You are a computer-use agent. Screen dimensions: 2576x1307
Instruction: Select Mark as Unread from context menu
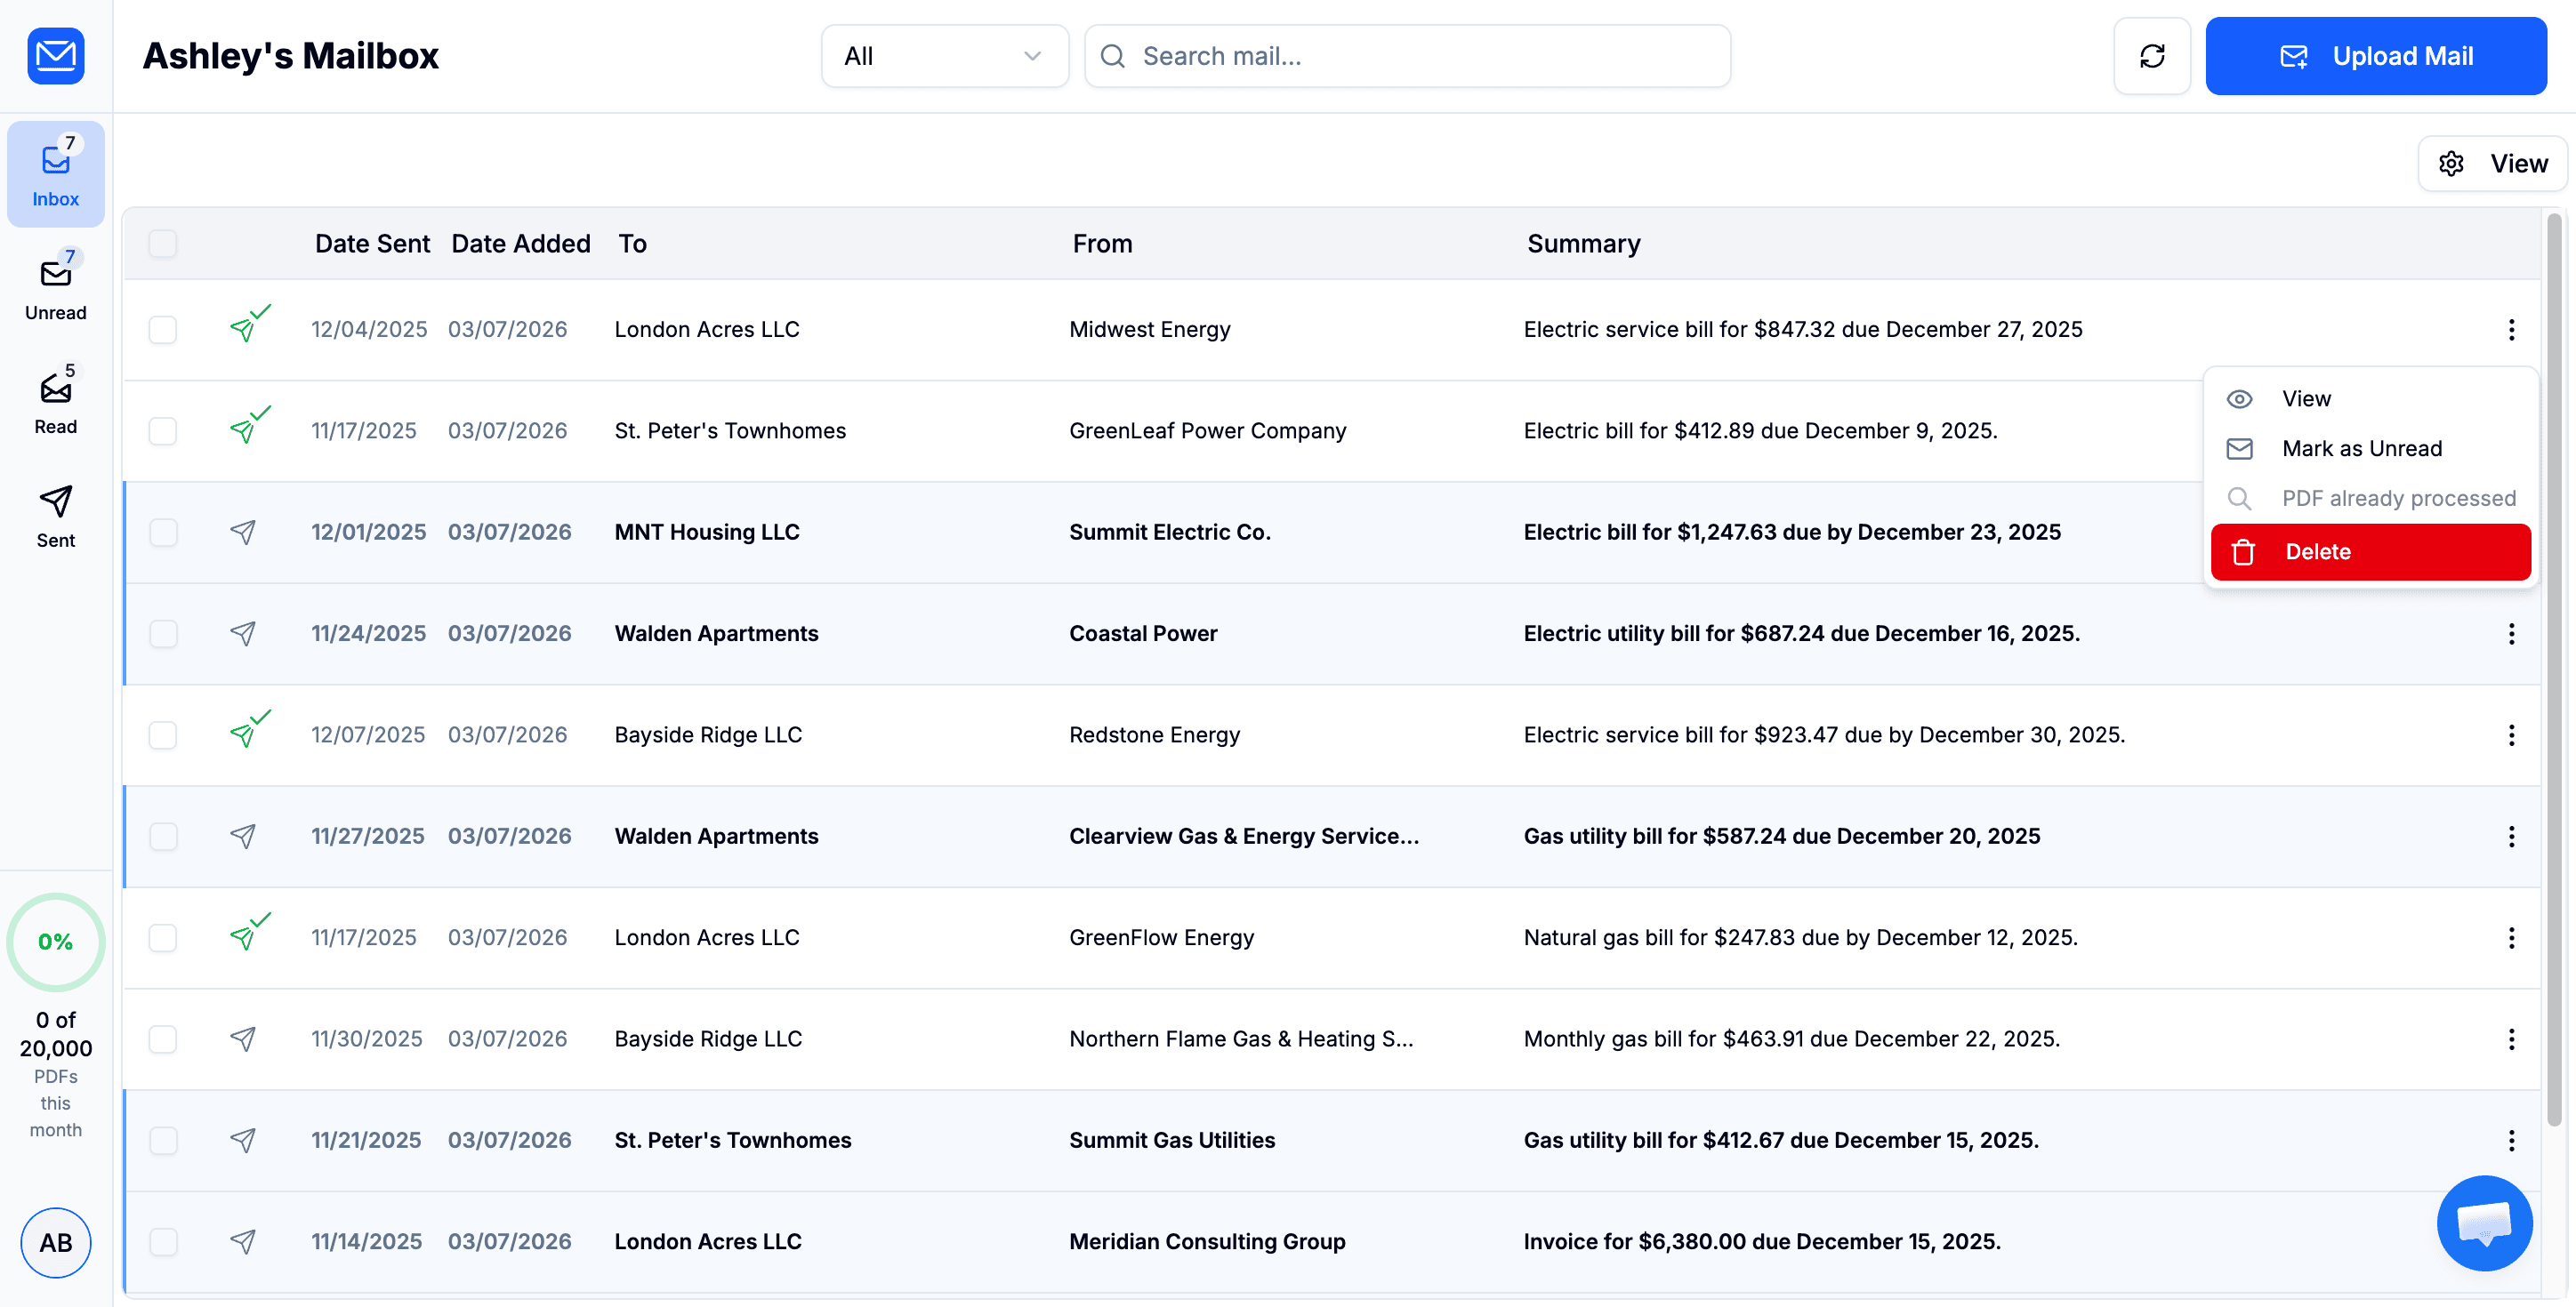tap(2360, 447)
